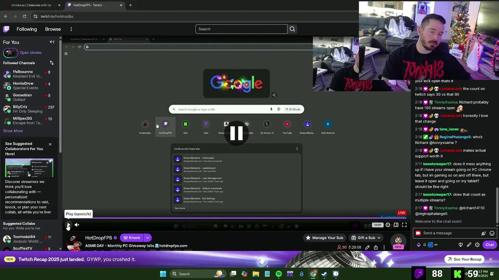The image size is (499, 280).
Task: Edit stream info with the pencil icon
Action: (x=367, y=247)
